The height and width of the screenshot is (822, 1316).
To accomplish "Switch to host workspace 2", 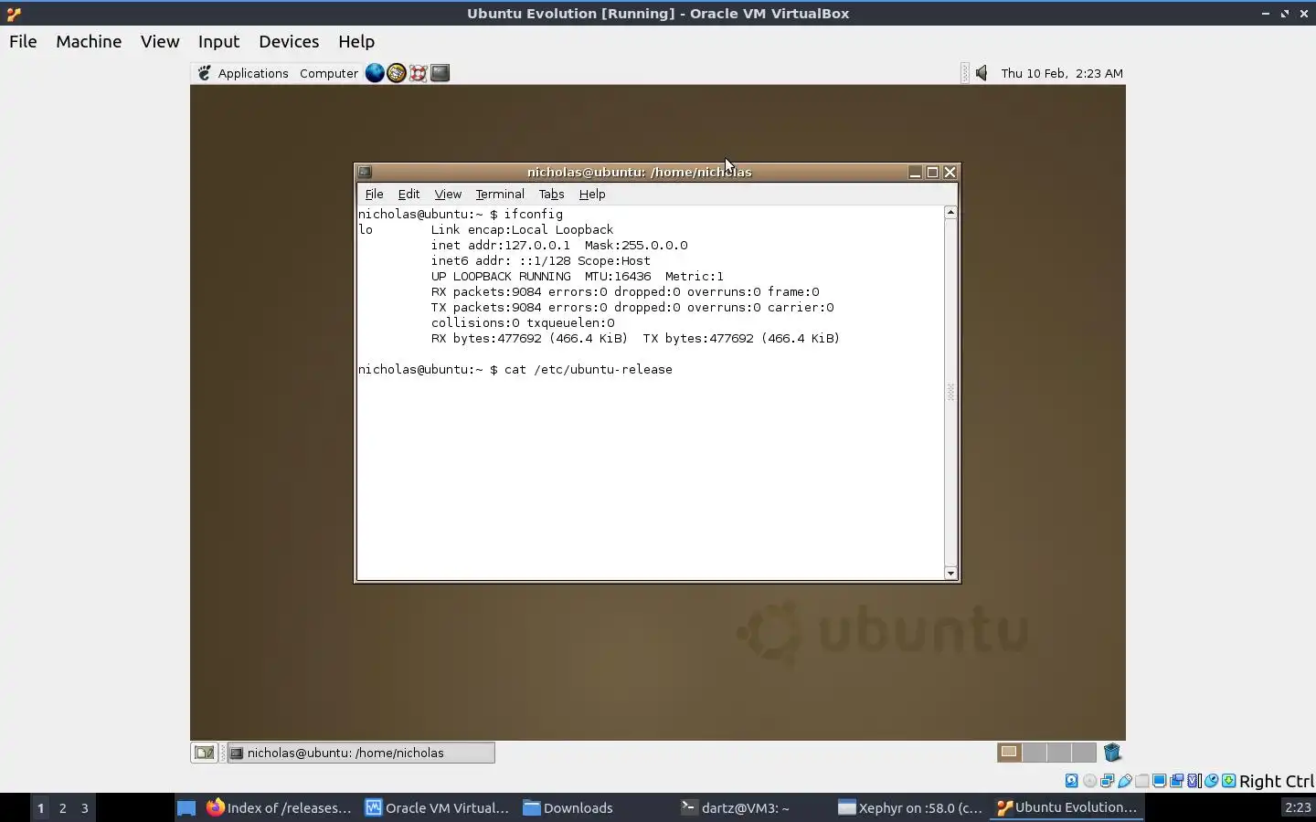I will [62, 807].
